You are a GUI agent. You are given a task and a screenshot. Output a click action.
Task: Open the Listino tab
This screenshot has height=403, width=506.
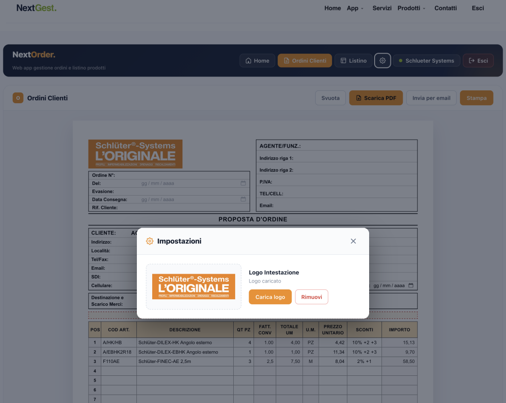pyautogui.click(x=353, y=61)
